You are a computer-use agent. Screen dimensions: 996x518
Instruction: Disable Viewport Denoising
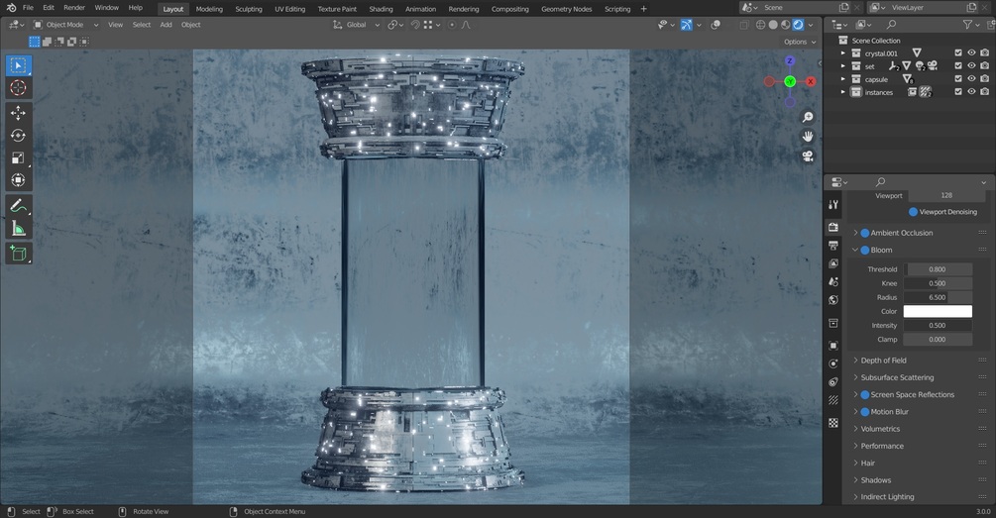coord(913,212)
